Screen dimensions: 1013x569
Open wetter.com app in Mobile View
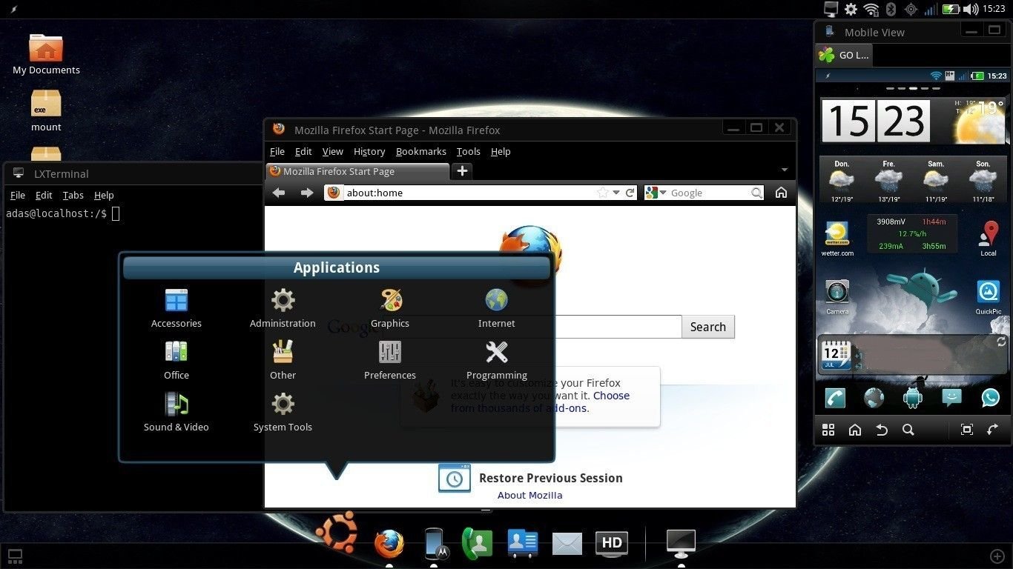tap(837, 239)
